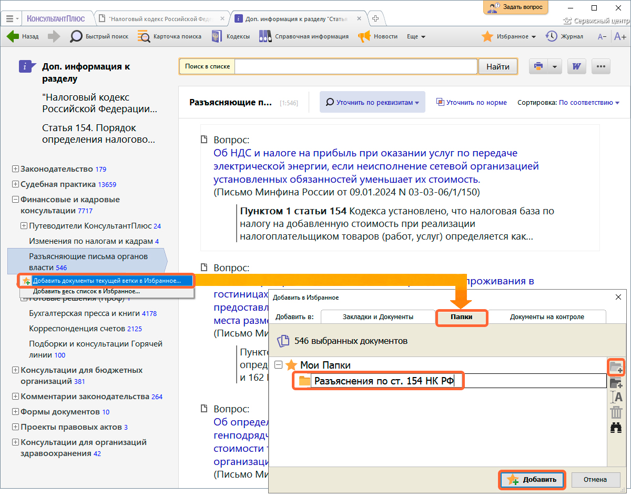Decrease font size with A−

(602, 36)
